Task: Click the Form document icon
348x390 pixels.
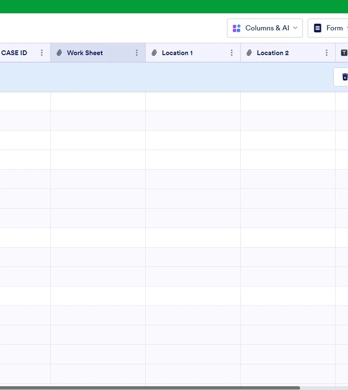Action: 318,28
